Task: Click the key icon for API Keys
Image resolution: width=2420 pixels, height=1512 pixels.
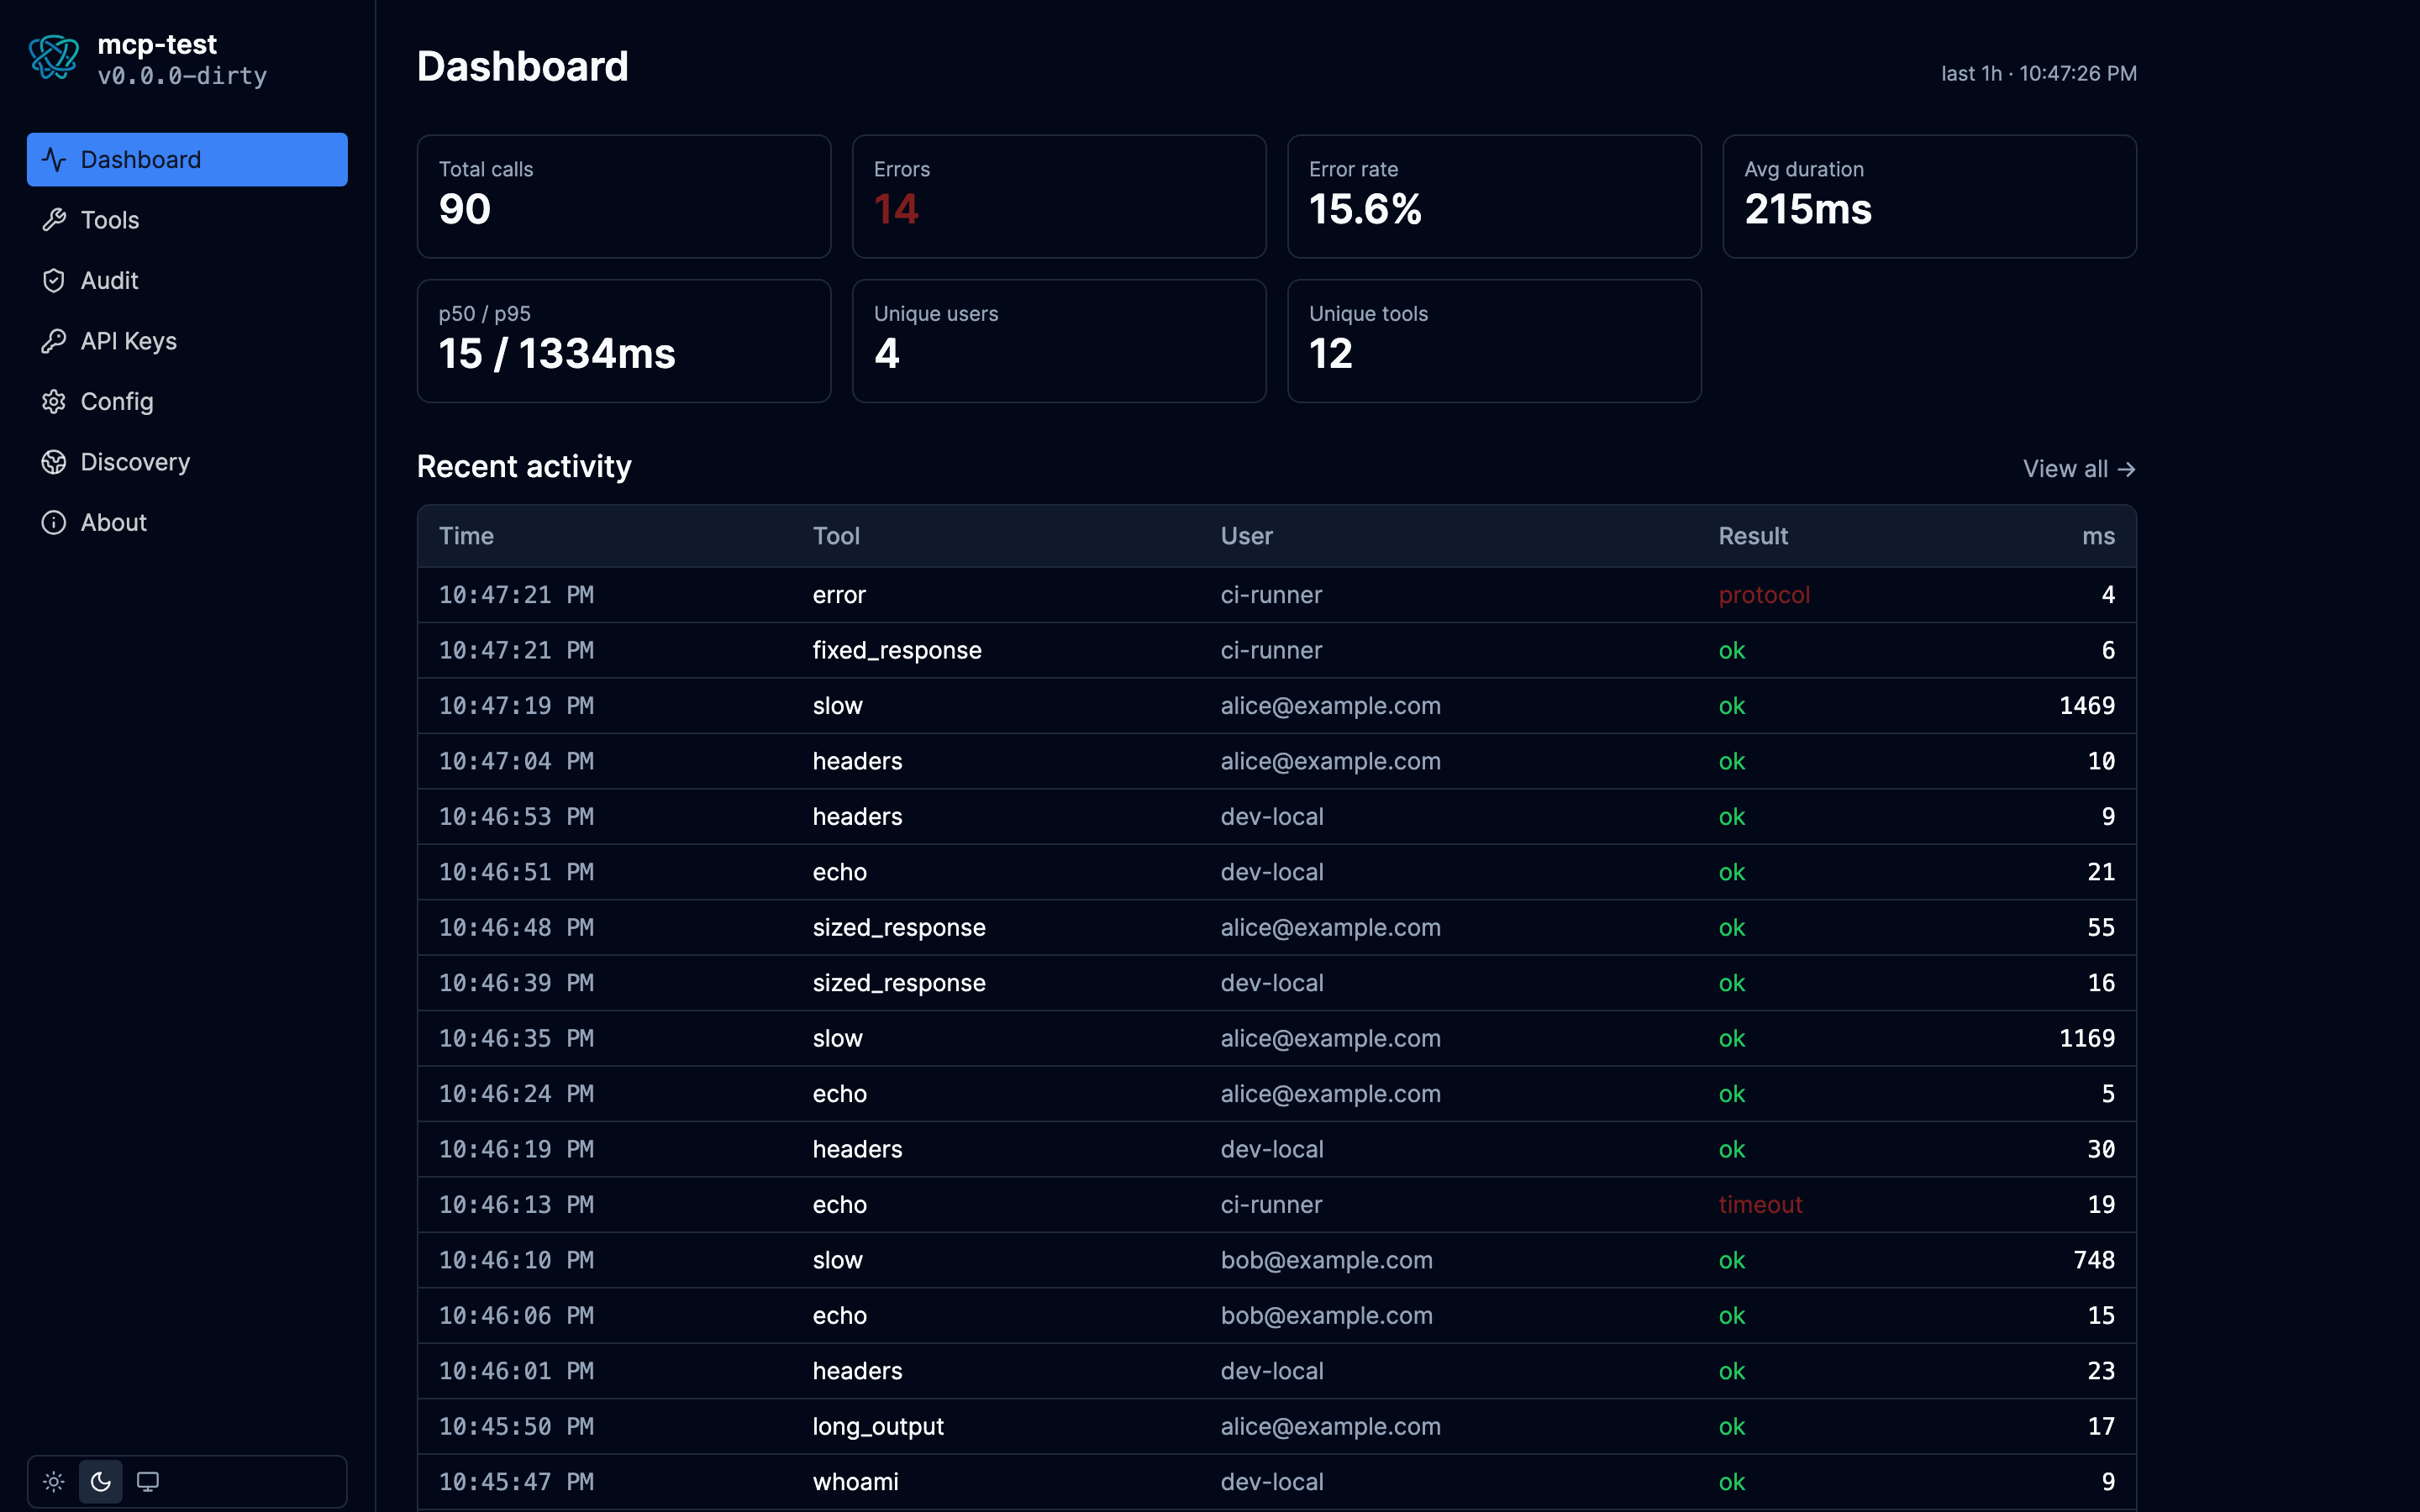Action: (x=54, y=341)
